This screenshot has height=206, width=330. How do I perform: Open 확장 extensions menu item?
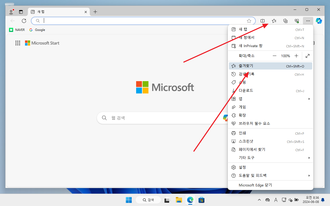click(270, 116)
